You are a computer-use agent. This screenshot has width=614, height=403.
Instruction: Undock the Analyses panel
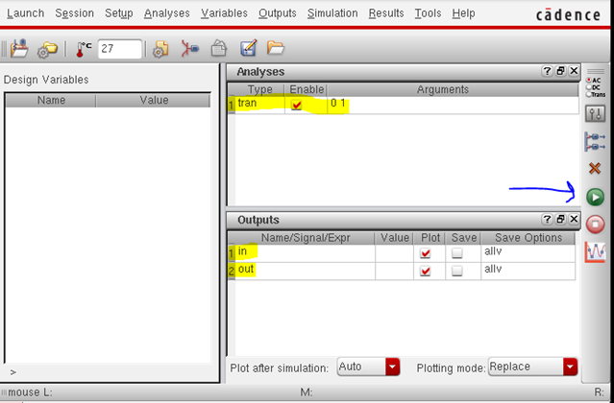(560, 71)
